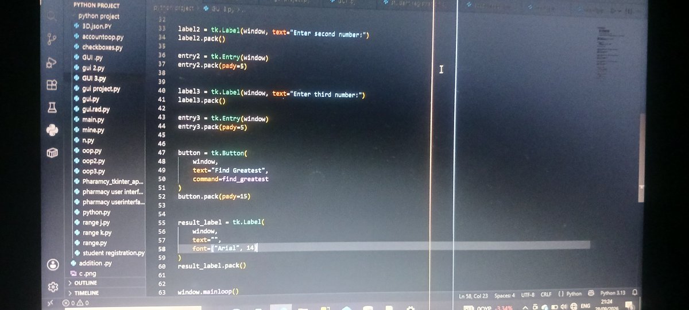The width and height of the screenshot is (689, 310).
Task: Change encoding via UTF-8 indicator
Action: click(x=528, y=294)
